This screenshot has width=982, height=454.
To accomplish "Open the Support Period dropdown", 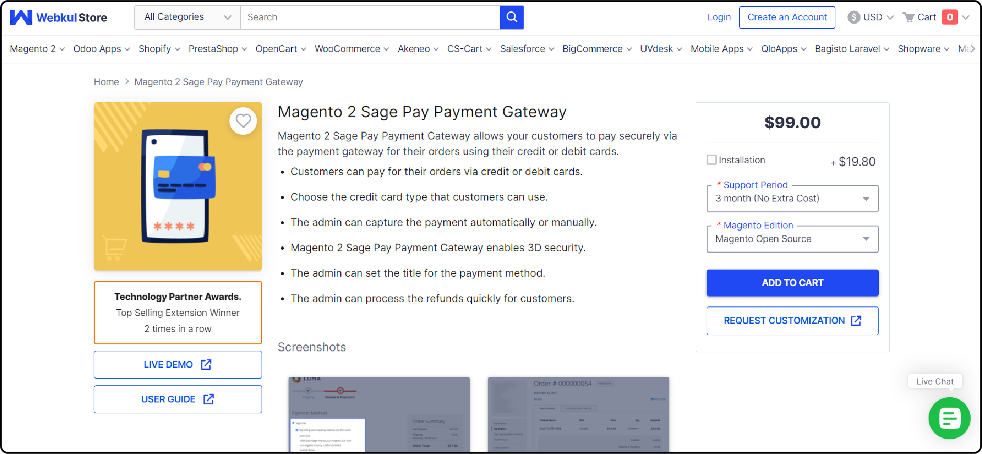I will point(792,199).
